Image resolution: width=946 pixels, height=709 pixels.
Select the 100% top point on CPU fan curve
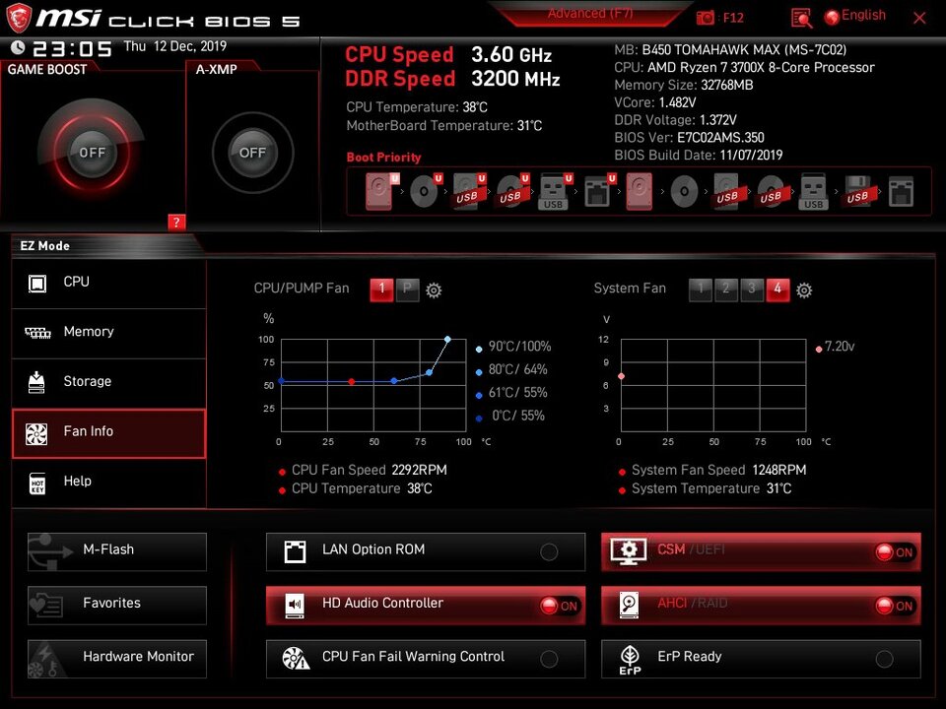coord(447,340)
